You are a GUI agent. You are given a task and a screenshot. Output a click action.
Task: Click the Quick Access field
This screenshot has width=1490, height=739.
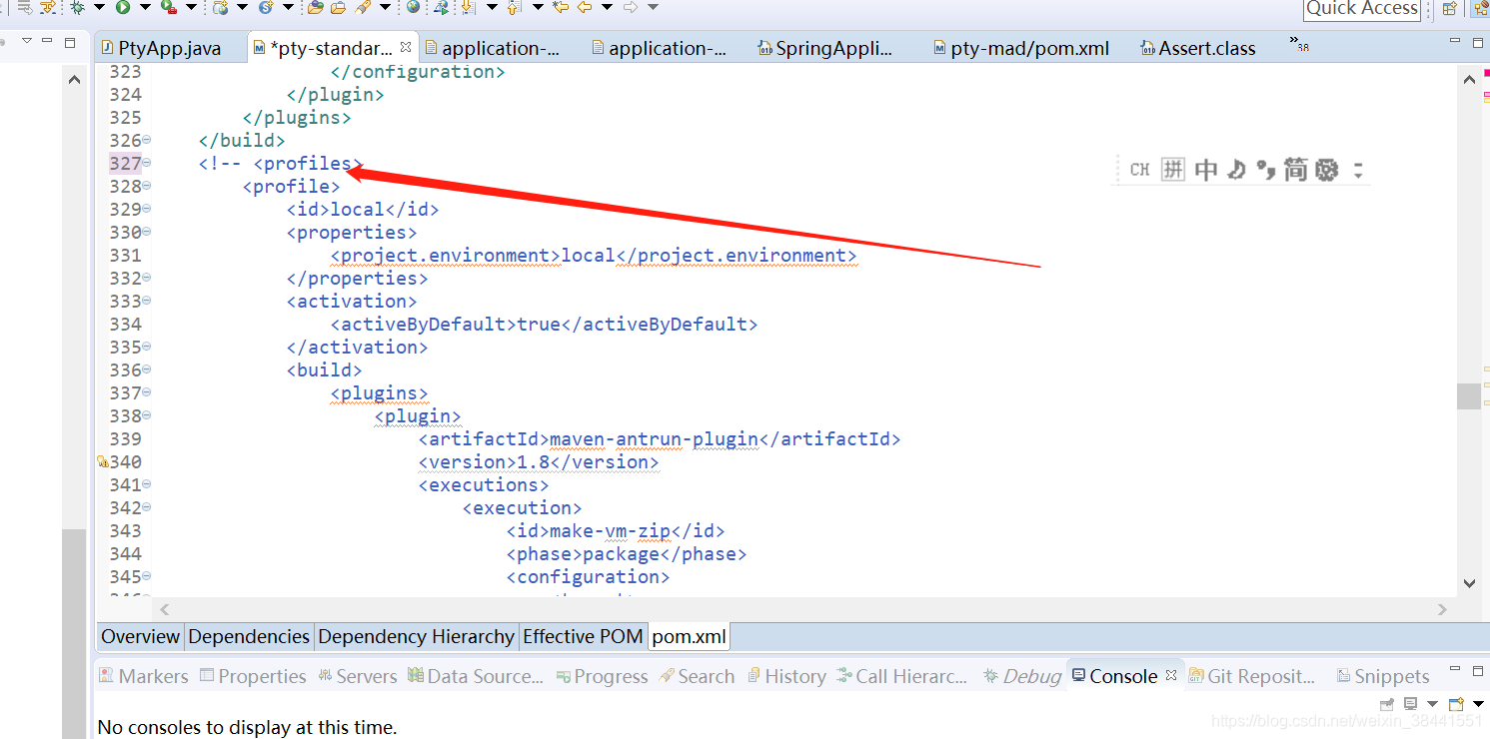click(x=1362, y=9)
